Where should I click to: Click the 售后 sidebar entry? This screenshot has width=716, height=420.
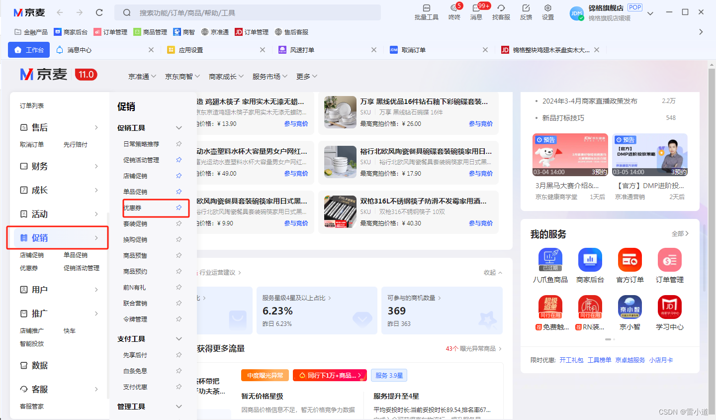point(59,127)
